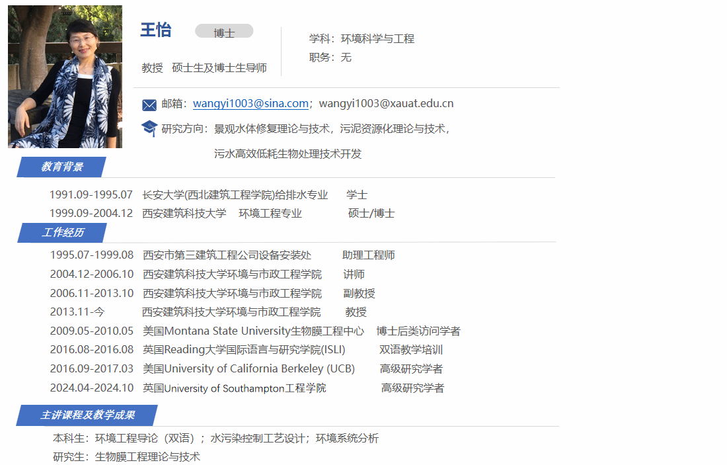Click the 职务：无 line
This screenshot has width=727, height=465.
click(330, 58)
